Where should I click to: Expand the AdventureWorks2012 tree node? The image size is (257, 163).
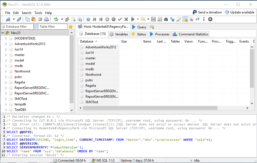6,44
